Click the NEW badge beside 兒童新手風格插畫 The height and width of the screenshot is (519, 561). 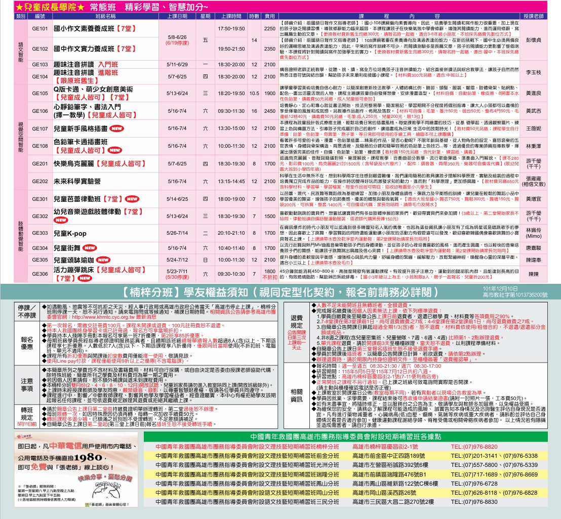click(116, 128)
